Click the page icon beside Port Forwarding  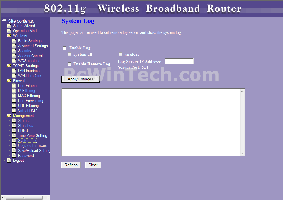tap(14, 101)
